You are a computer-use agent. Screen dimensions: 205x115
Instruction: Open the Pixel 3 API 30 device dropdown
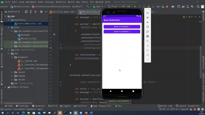click(x=119, y=6)
